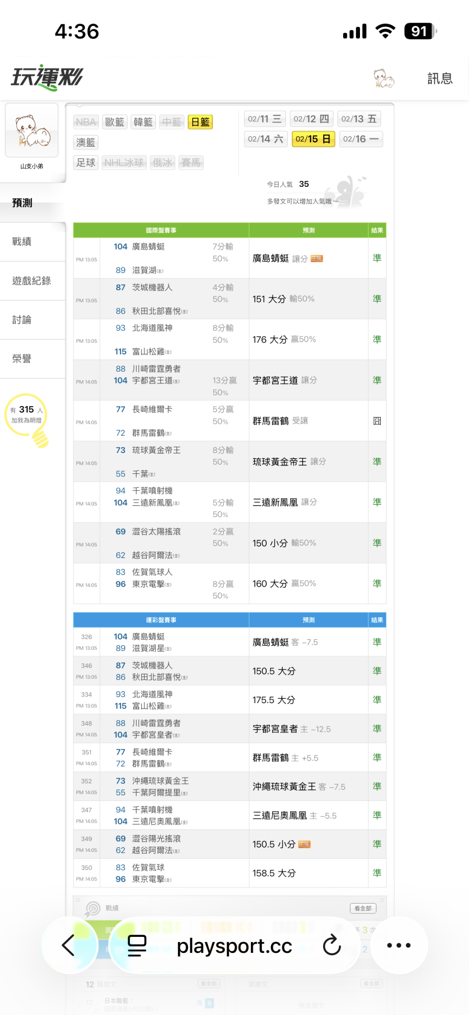Tap the 151 大分 prediction
This screenshot has height=1015, width=469.
click(283, 299)
